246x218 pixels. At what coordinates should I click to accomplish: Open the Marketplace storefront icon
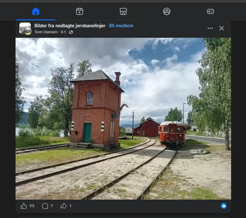pos(123,11)
